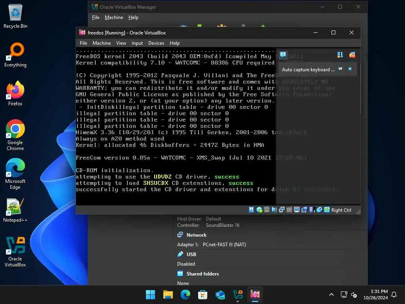
Task: Click 'SoundBlaster 16' controller text
Action: tap(222, 225)
